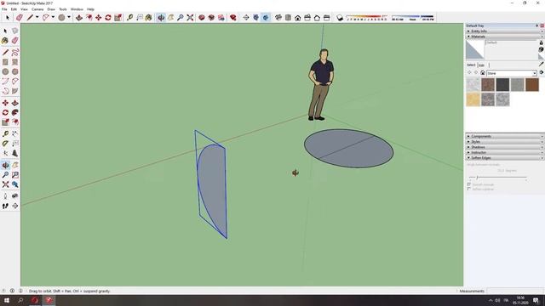Select the Circle shape tool in top toolbar
This screenshot has width=545, height=306.
61,17
